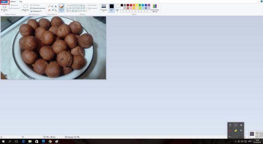This screenshot has width=263, height=144.
Task: Choose the Oval shape
Action: click(x=73, y=5)
